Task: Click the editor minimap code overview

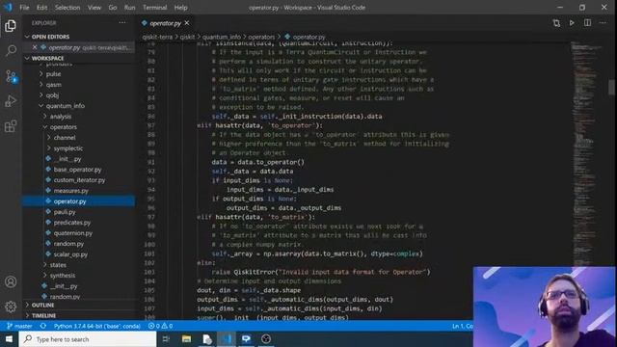Action: (587, 153)
